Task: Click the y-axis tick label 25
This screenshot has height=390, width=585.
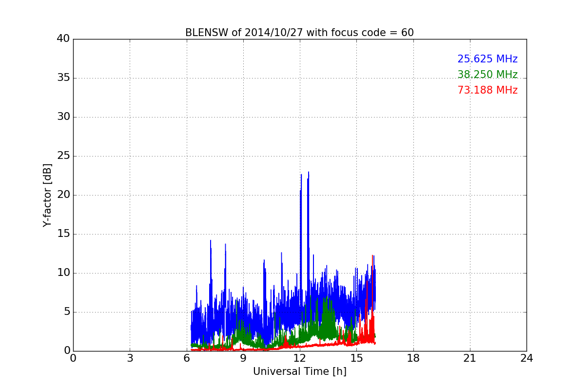Action: tap(63, 156)
